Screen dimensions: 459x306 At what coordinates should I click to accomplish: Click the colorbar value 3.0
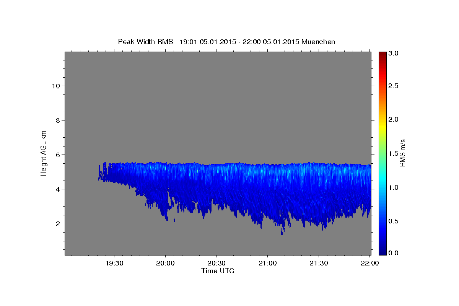click(x=394, y=54)
